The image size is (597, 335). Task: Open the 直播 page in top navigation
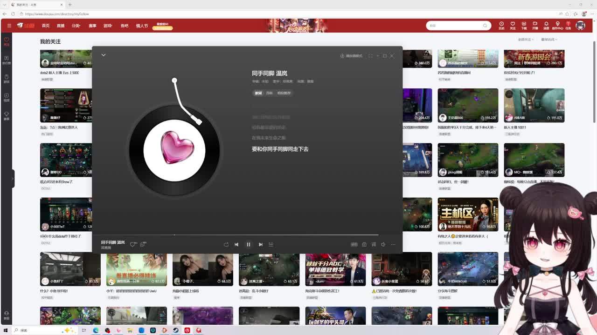[x=61, y=26]
